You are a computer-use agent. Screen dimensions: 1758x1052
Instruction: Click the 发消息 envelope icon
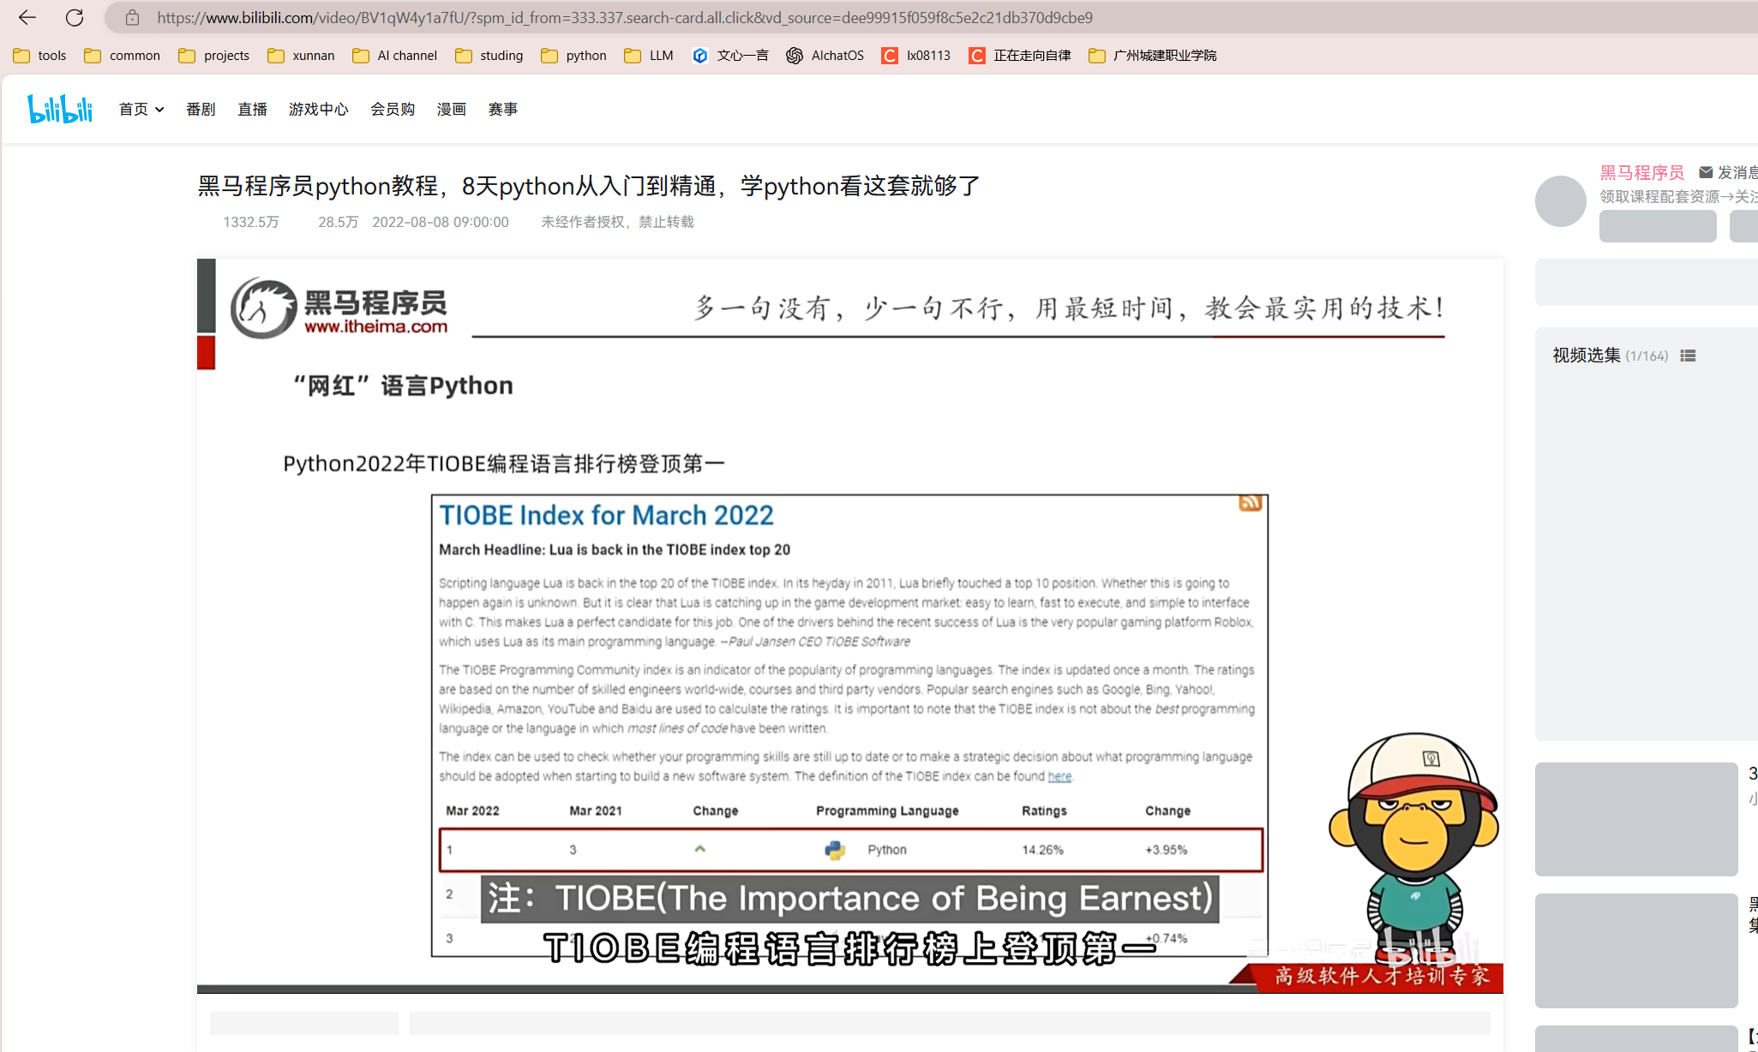[x=1706, y=172]
